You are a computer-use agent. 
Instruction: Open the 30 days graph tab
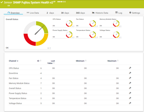point(65,13)
